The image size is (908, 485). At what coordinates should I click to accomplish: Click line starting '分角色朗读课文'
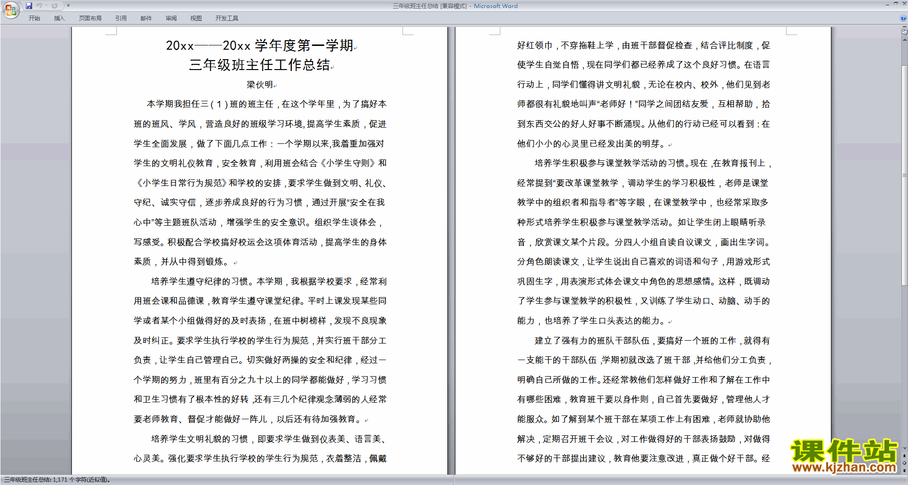[644, 262]
